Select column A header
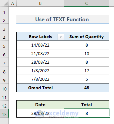Viewport: 114px width, 124px height. point(13,3)
